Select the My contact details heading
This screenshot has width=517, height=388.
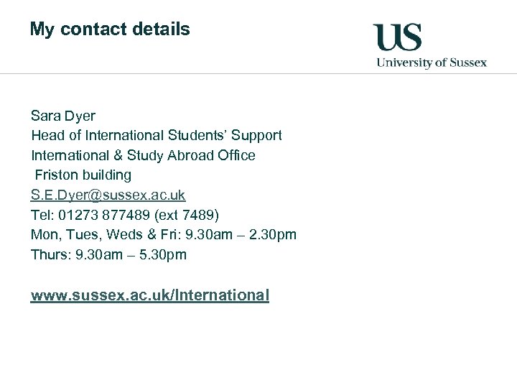tap(110, 29)
